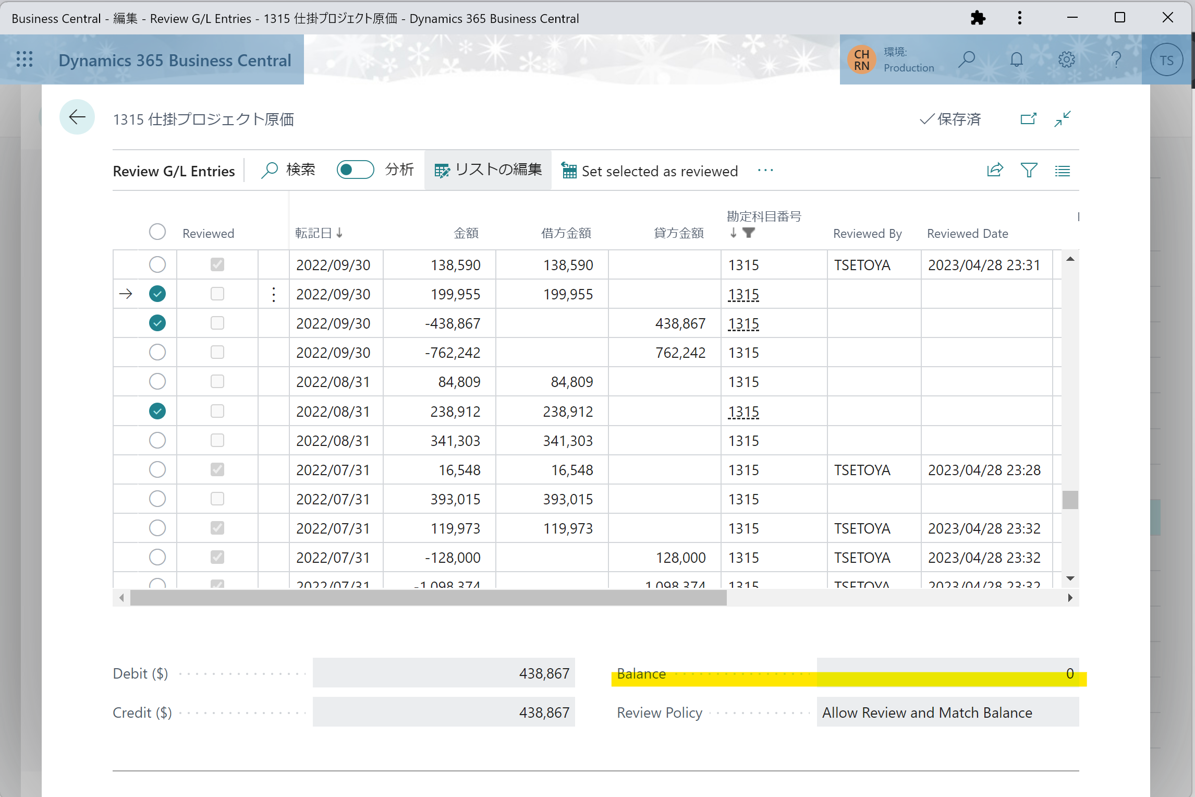This screenshot has height=797, width=1195.
Task: Click Review Policy field value
Action: 948,712
